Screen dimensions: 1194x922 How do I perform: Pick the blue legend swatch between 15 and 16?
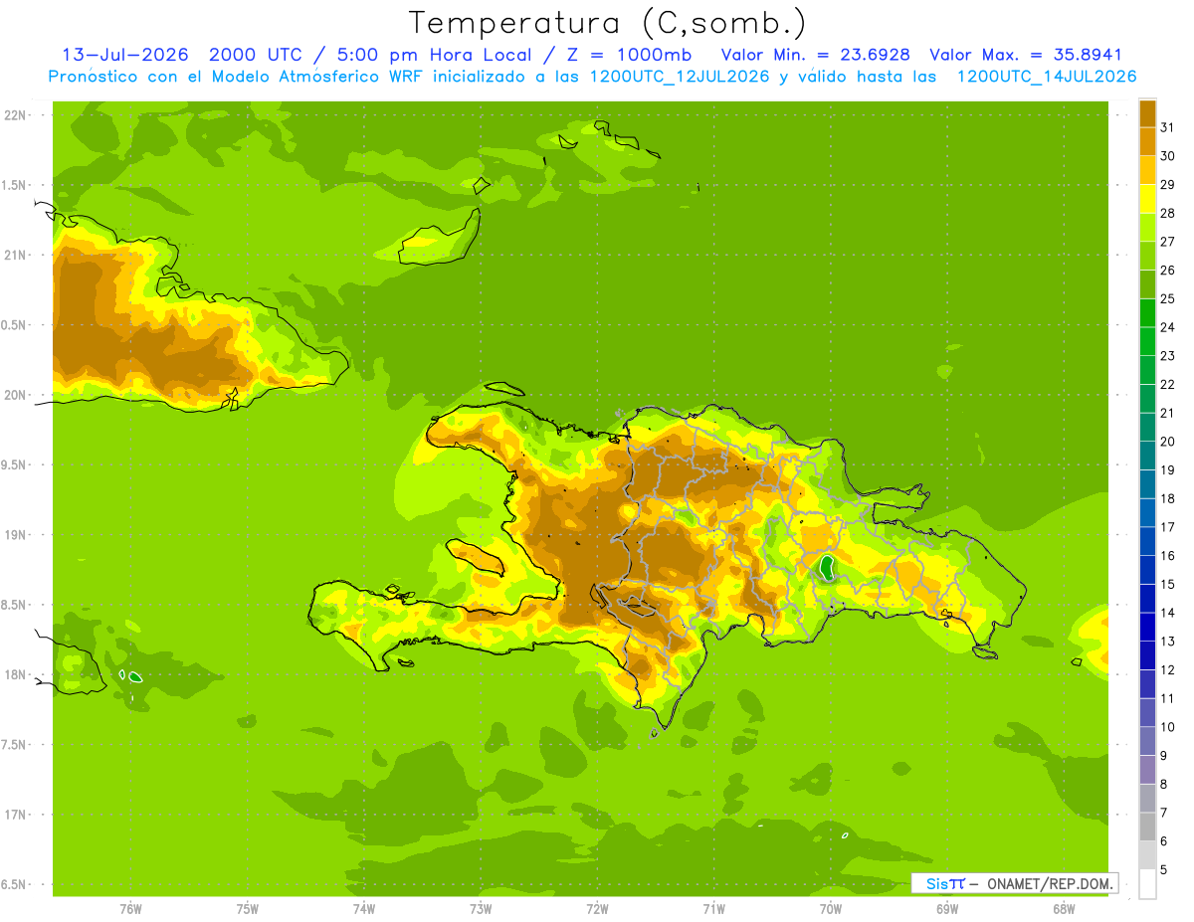tap(1147, 570)
